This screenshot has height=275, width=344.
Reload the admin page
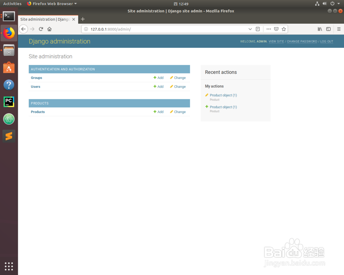click(41, 29)
